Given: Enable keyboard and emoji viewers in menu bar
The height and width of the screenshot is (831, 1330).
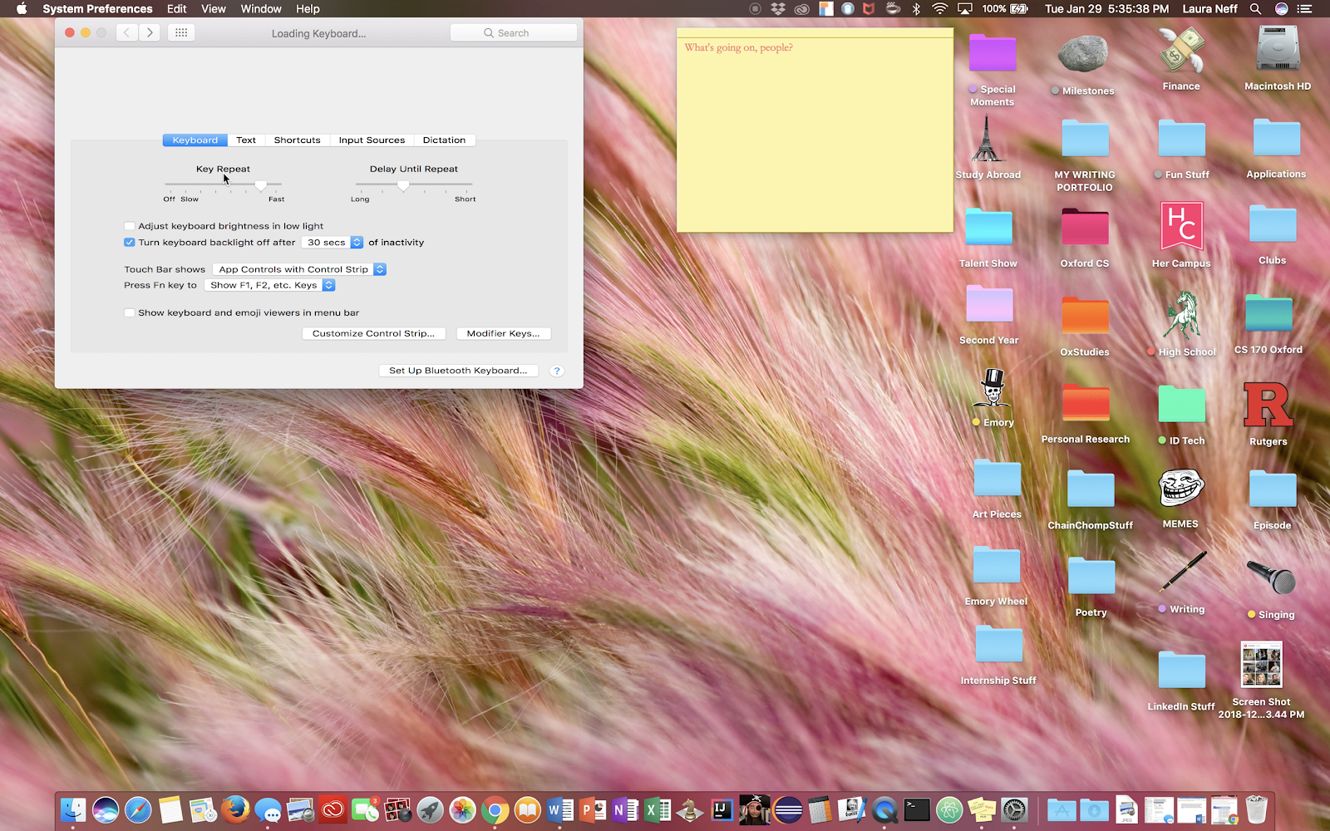Looking at the screenshot, I should pyautogui.click(x=130, y=313).
